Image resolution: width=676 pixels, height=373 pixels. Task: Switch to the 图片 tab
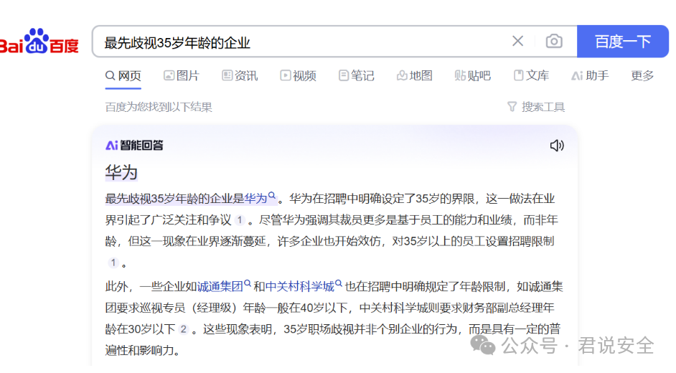click(x=182, y=76)
